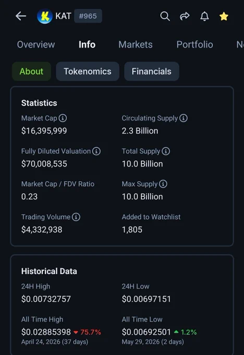The height and width of the screenshot is (355, 244).
Task: Tap the Info tab label
Action: [87, 44]
